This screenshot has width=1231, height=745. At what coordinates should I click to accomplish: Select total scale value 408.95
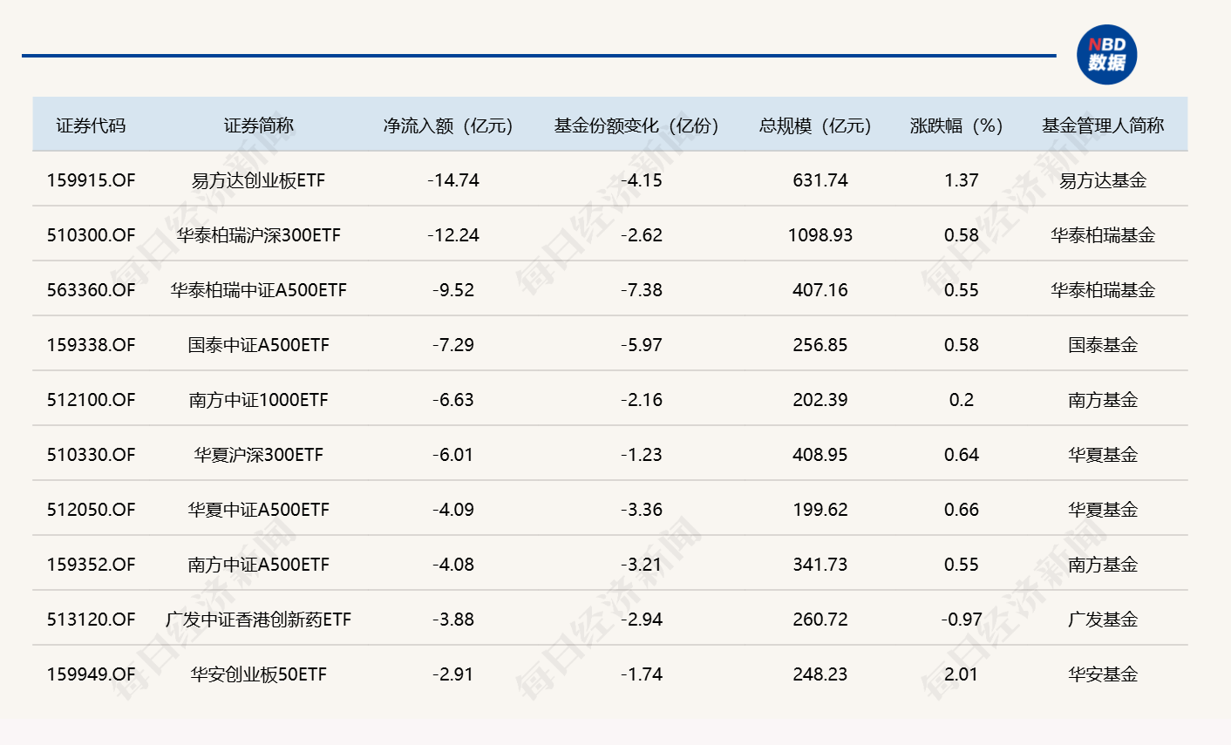[820, 455]
